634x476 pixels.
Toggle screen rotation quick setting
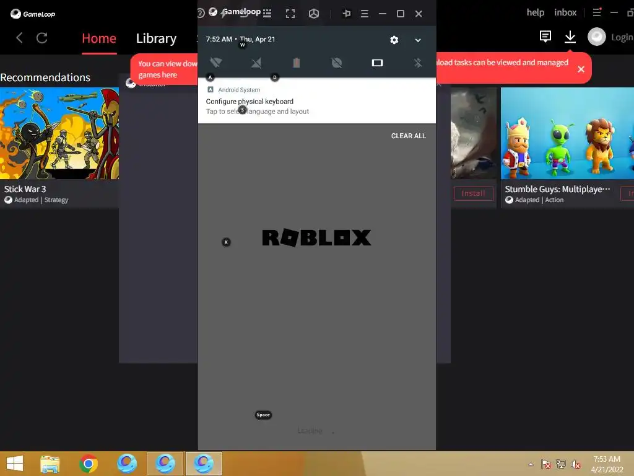pyautogui.click(x=377, y=63)
